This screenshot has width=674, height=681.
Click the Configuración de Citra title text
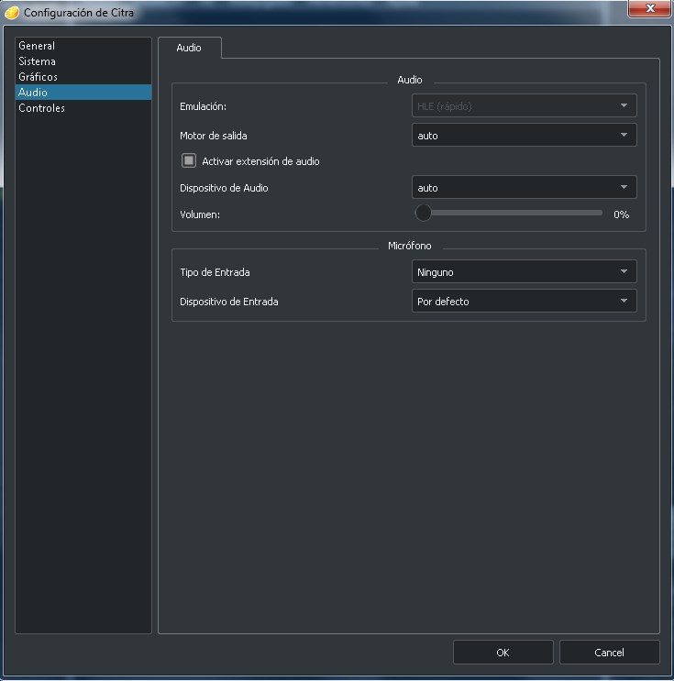pos(79,13)
